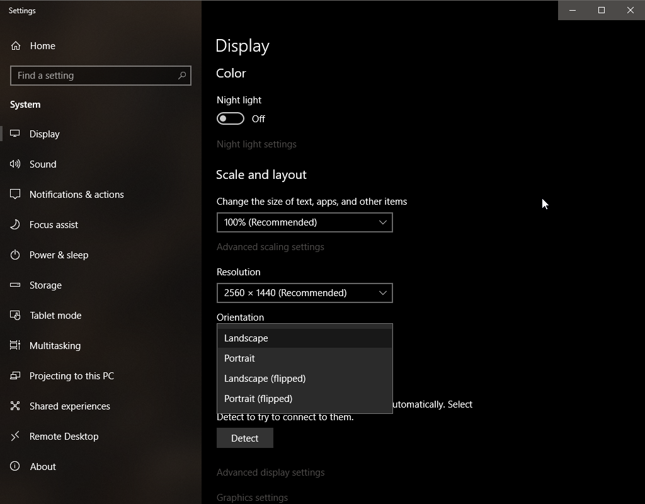Maximize the Settings window
The height and width of the screenshot is (504, 645).
coord(602,10)
